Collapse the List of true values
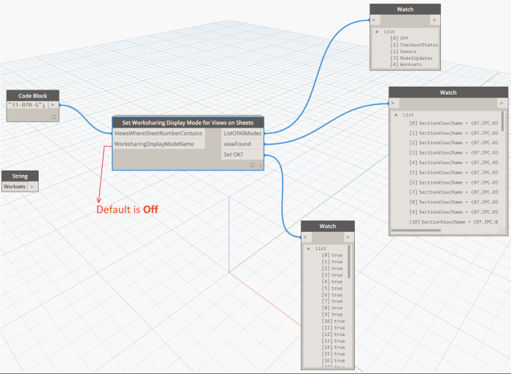Viewport: 511px width, 374px height. 308,249
